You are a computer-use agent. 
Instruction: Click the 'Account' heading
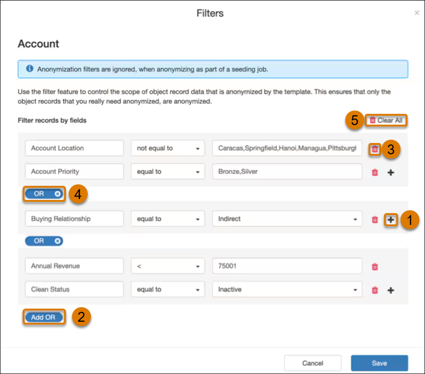click(x=38, y=44)
